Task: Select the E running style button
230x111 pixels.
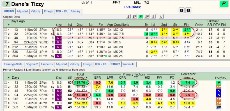Action: tap(128, 17)
